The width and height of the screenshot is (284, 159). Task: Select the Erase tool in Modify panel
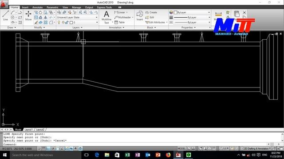point(36,23)
